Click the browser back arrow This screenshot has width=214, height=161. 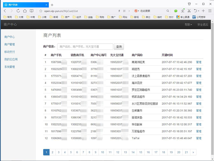5,11
